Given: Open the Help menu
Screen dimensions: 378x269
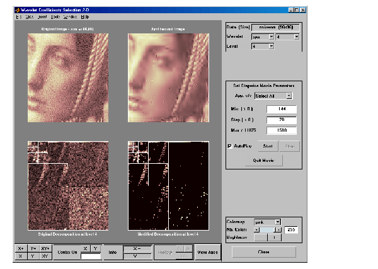Looking at the screenshot, I should (x=85, y=17).
